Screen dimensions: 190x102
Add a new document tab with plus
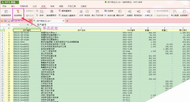67,21
